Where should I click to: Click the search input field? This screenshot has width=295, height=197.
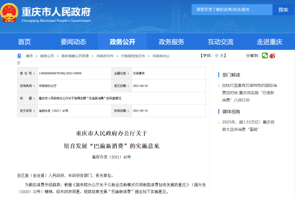point(232,10)
